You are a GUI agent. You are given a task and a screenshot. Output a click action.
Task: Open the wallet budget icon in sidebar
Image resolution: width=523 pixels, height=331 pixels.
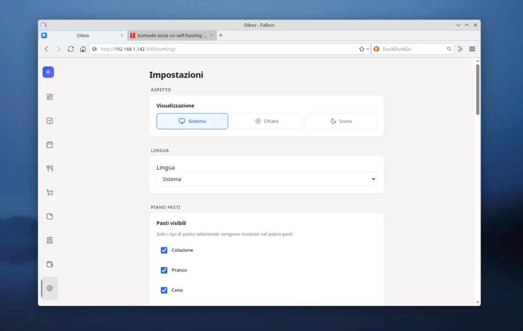(x=50, y=264)
